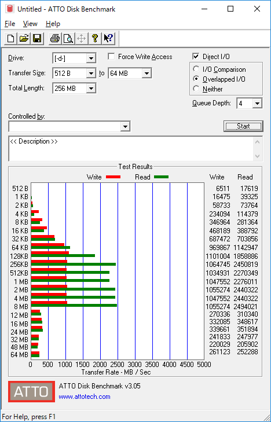Click the read value 2450819
Screen dimensions: 271x422
[246, 265]
